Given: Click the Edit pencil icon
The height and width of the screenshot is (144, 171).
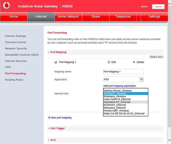Looking at the screenshot, I should [x=109, y=62].
